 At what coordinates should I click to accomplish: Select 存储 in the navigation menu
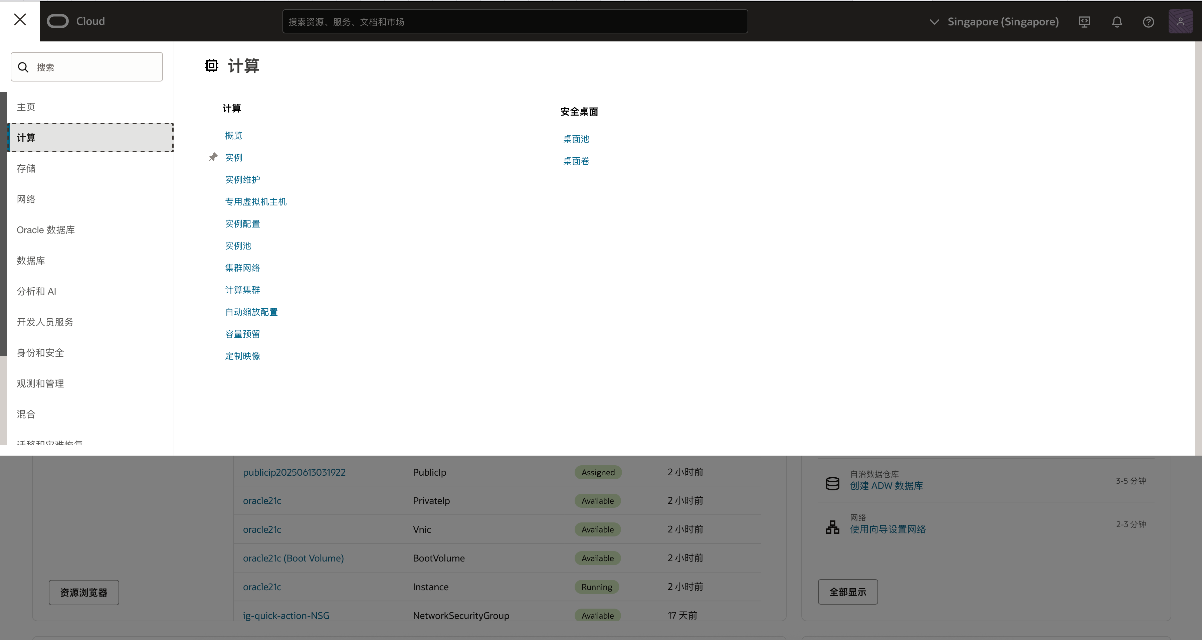[26, 169]
